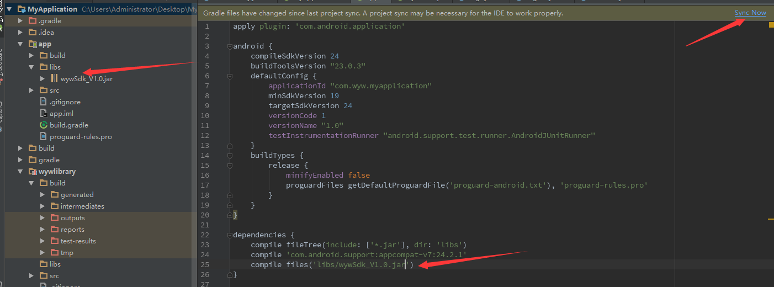
Task: Select the app module folder icon
Action: tap(33, 44)
